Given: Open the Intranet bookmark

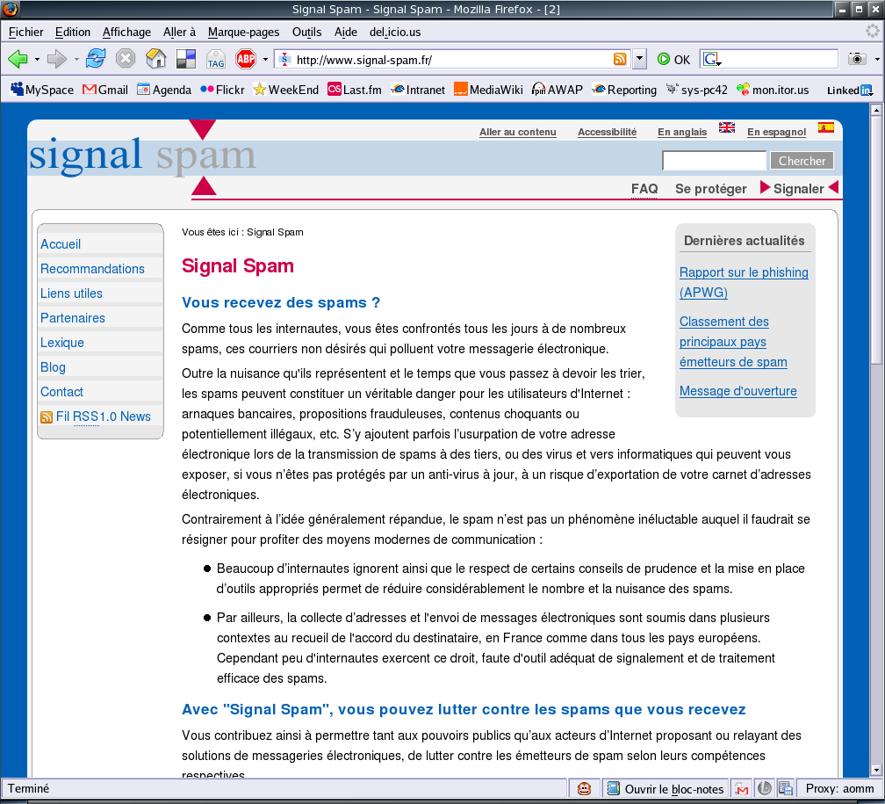Looking at the screenshot, I should (418, 90).
